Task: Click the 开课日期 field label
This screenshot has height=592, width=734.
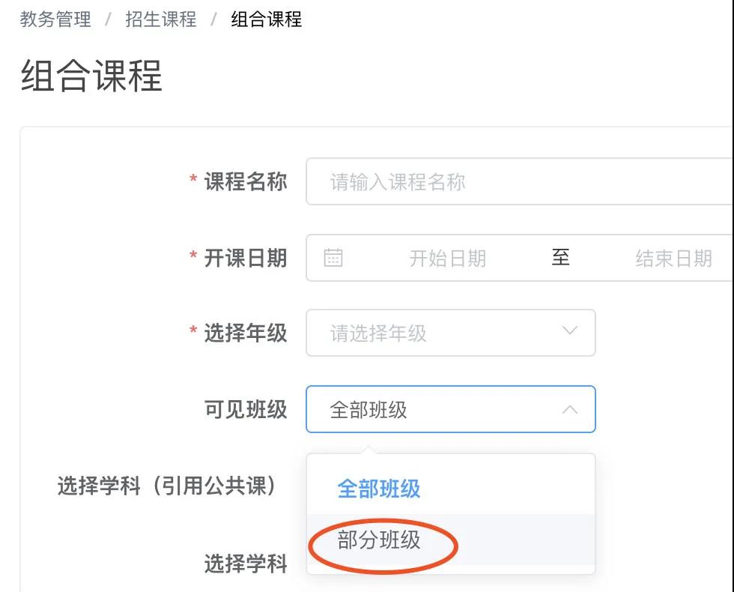Action: (246, 258)
